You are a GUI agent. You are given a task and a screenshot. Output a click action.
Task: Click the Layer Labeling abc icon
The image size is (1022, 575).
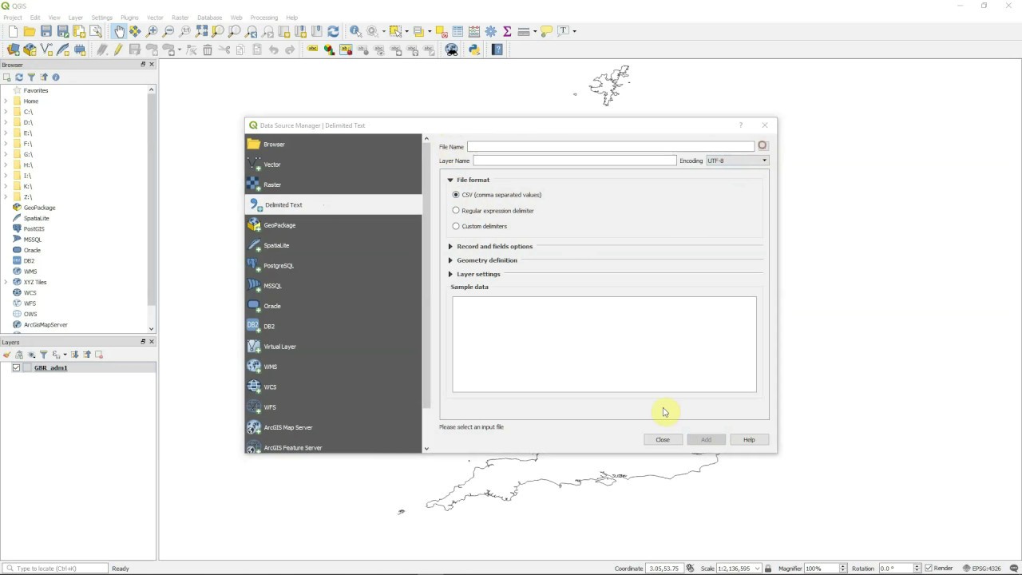tap(312, 50)
